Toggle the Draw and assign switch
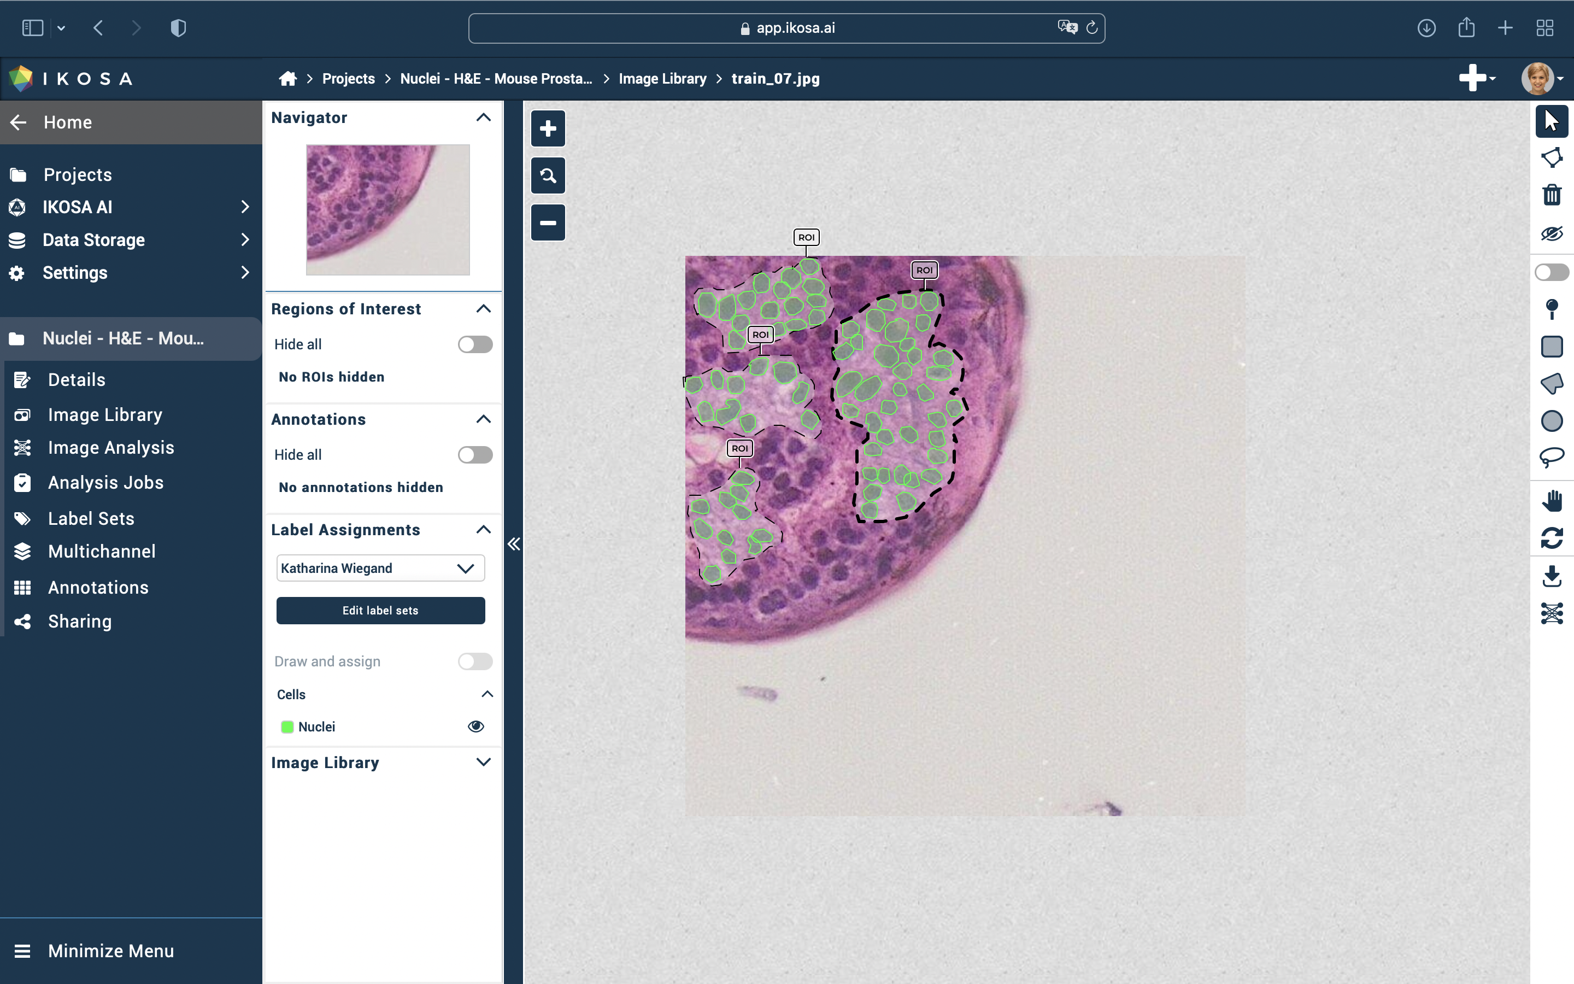Image resolution: width=1574 pixels, height=984 pixels. pyautogui.click(x=475, y=661)
